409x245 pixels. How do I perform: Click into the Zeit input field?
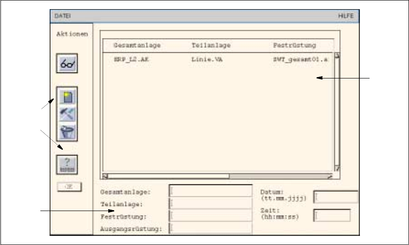332,215
